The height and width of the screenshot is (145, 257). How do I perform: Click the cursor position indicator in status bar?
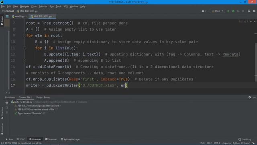pyautogui.click(x=202, y=143)
